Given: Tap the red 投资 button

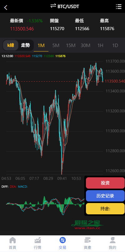Looking at the screenshot, I should tap(105, 183).
